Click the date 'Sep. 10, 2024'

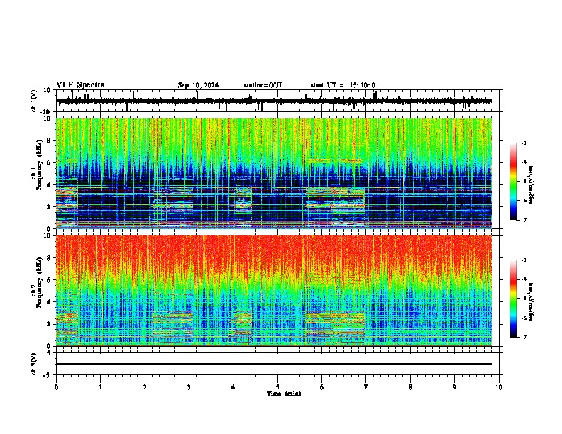[x=198, y=85]
